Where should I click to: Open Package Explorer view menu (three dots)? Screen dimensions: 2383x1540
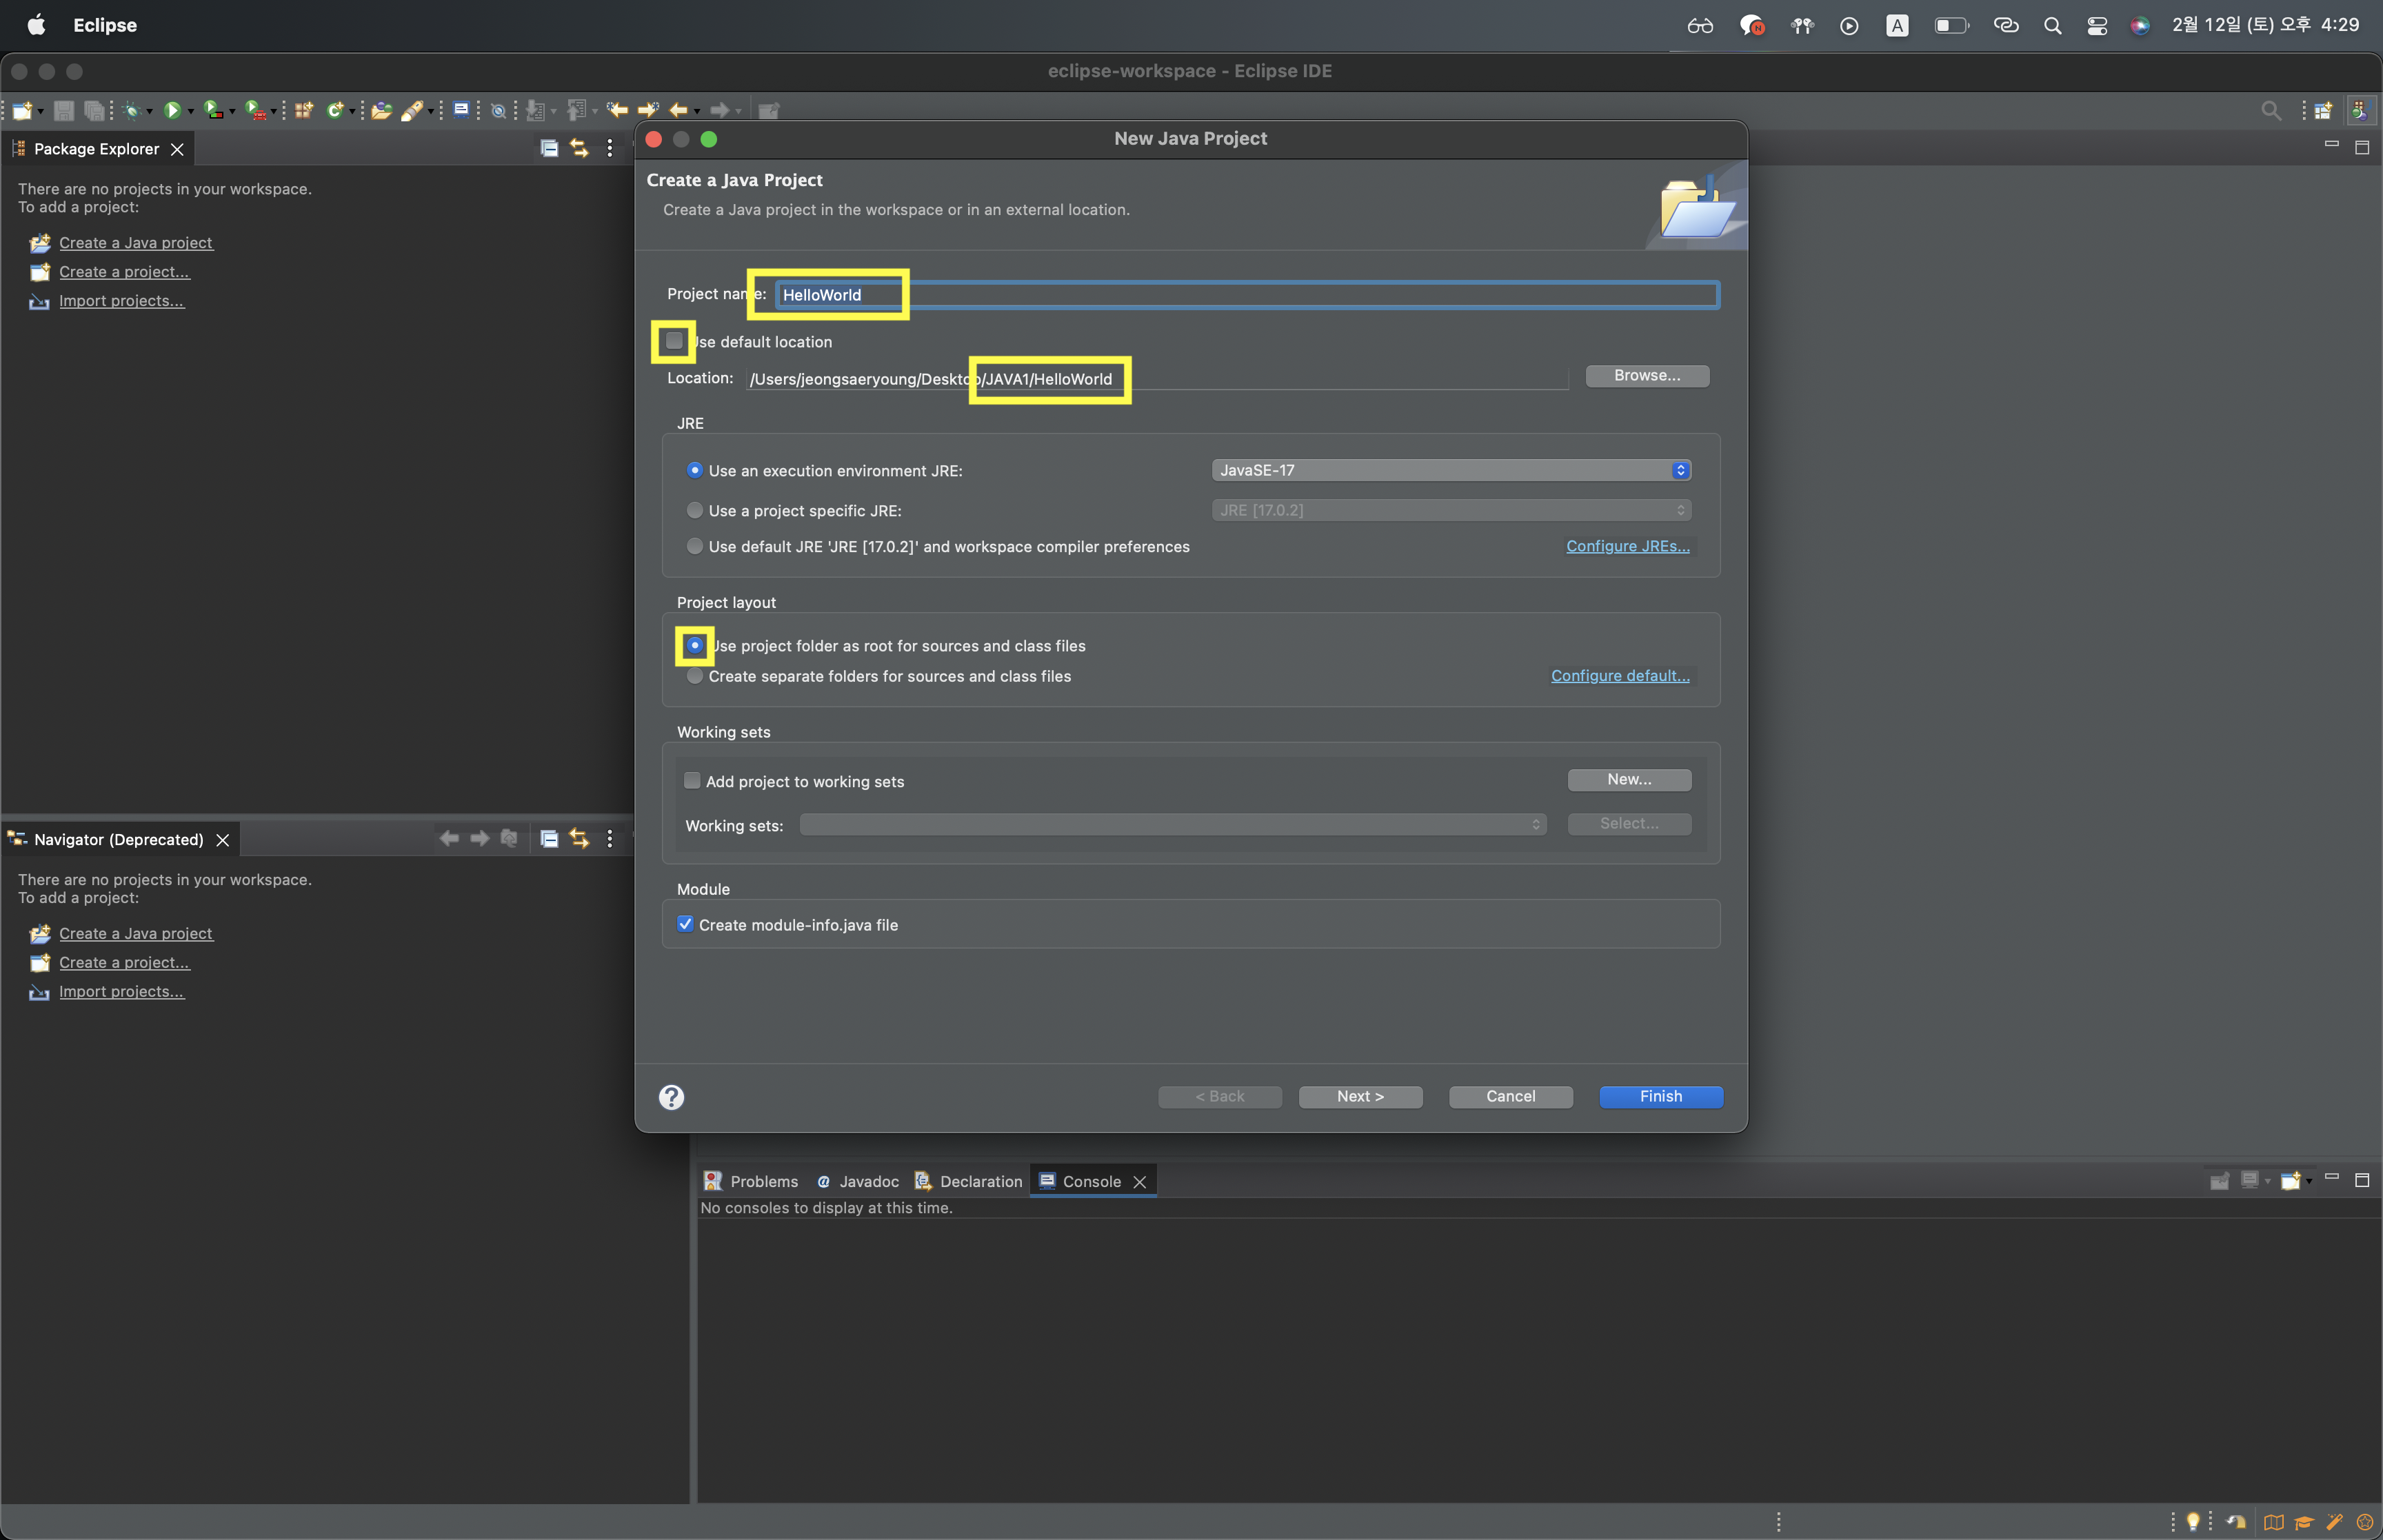(609, 148)
